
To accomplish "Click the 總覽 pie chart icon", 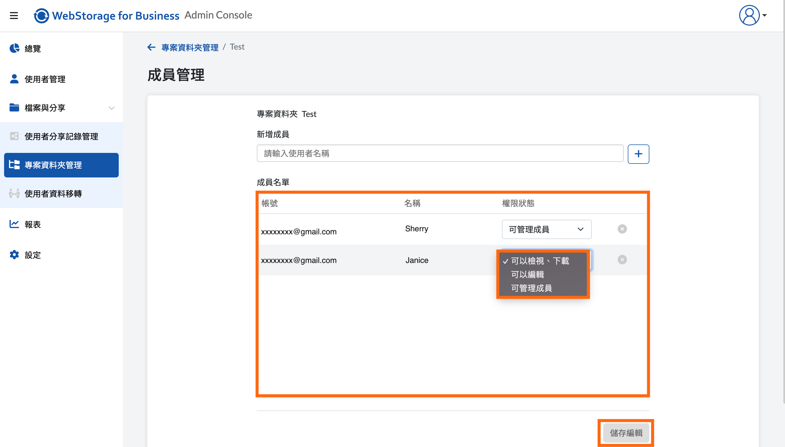I will [x=14, y=48].
